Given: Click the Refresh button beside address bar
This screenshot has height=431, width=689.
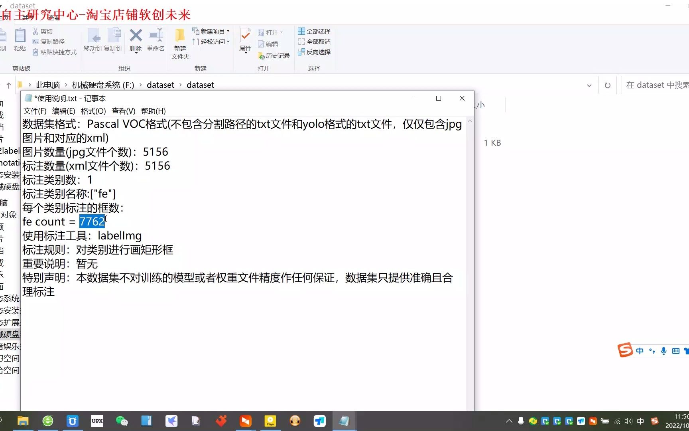Looking at the screenshot, I should [x=607, y=85].
